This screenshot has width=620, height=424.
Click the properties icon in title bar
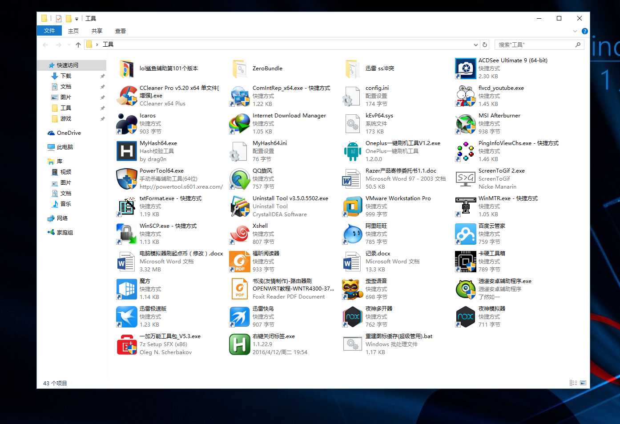59,19
